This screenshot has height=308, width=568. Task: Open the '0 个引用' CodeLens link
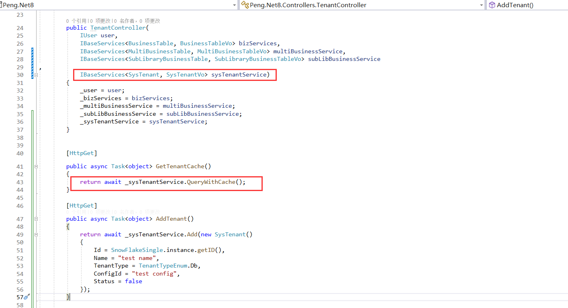(76, 21)
